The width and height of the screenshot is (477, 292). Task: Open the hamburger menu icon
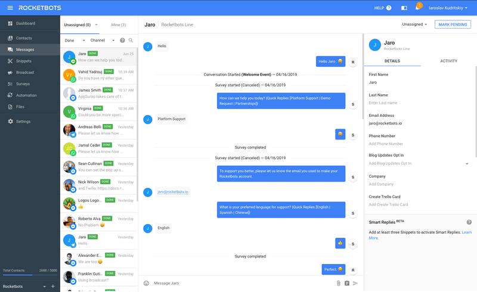point(10,8)
